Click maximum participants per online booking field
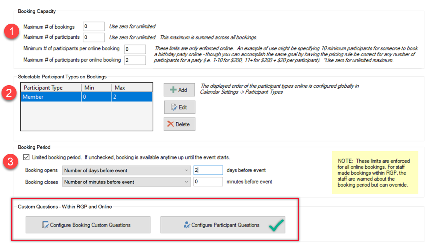 135,60
